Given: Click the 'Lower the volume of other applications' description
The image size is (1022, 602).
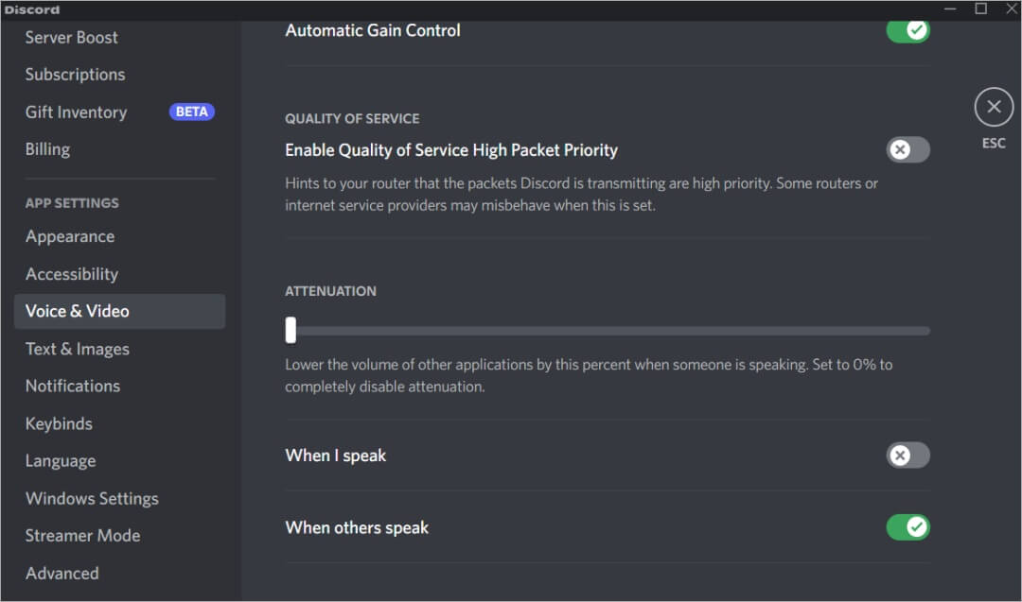Looking at the screenshot, I should (589, 375).
